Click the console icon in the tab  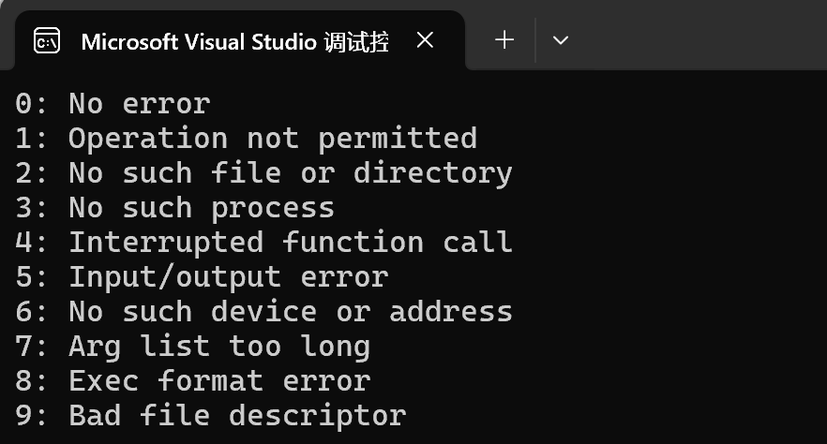pos(47,41)
